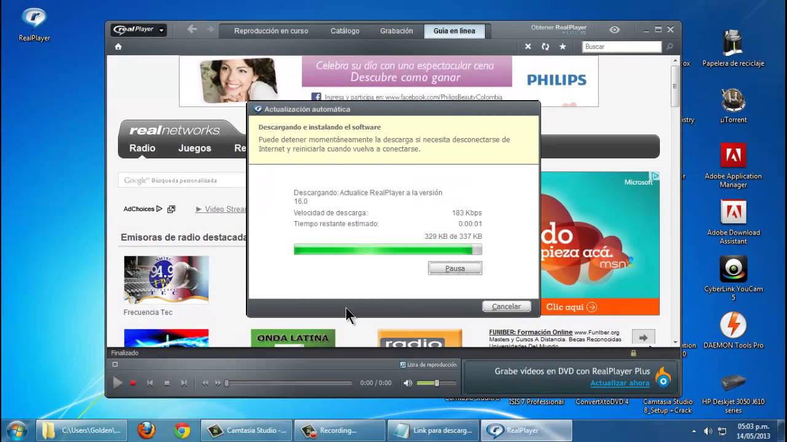Screen dimensions: 787x442
Task: Click the download progress bar
Action: tap(388, 250)
